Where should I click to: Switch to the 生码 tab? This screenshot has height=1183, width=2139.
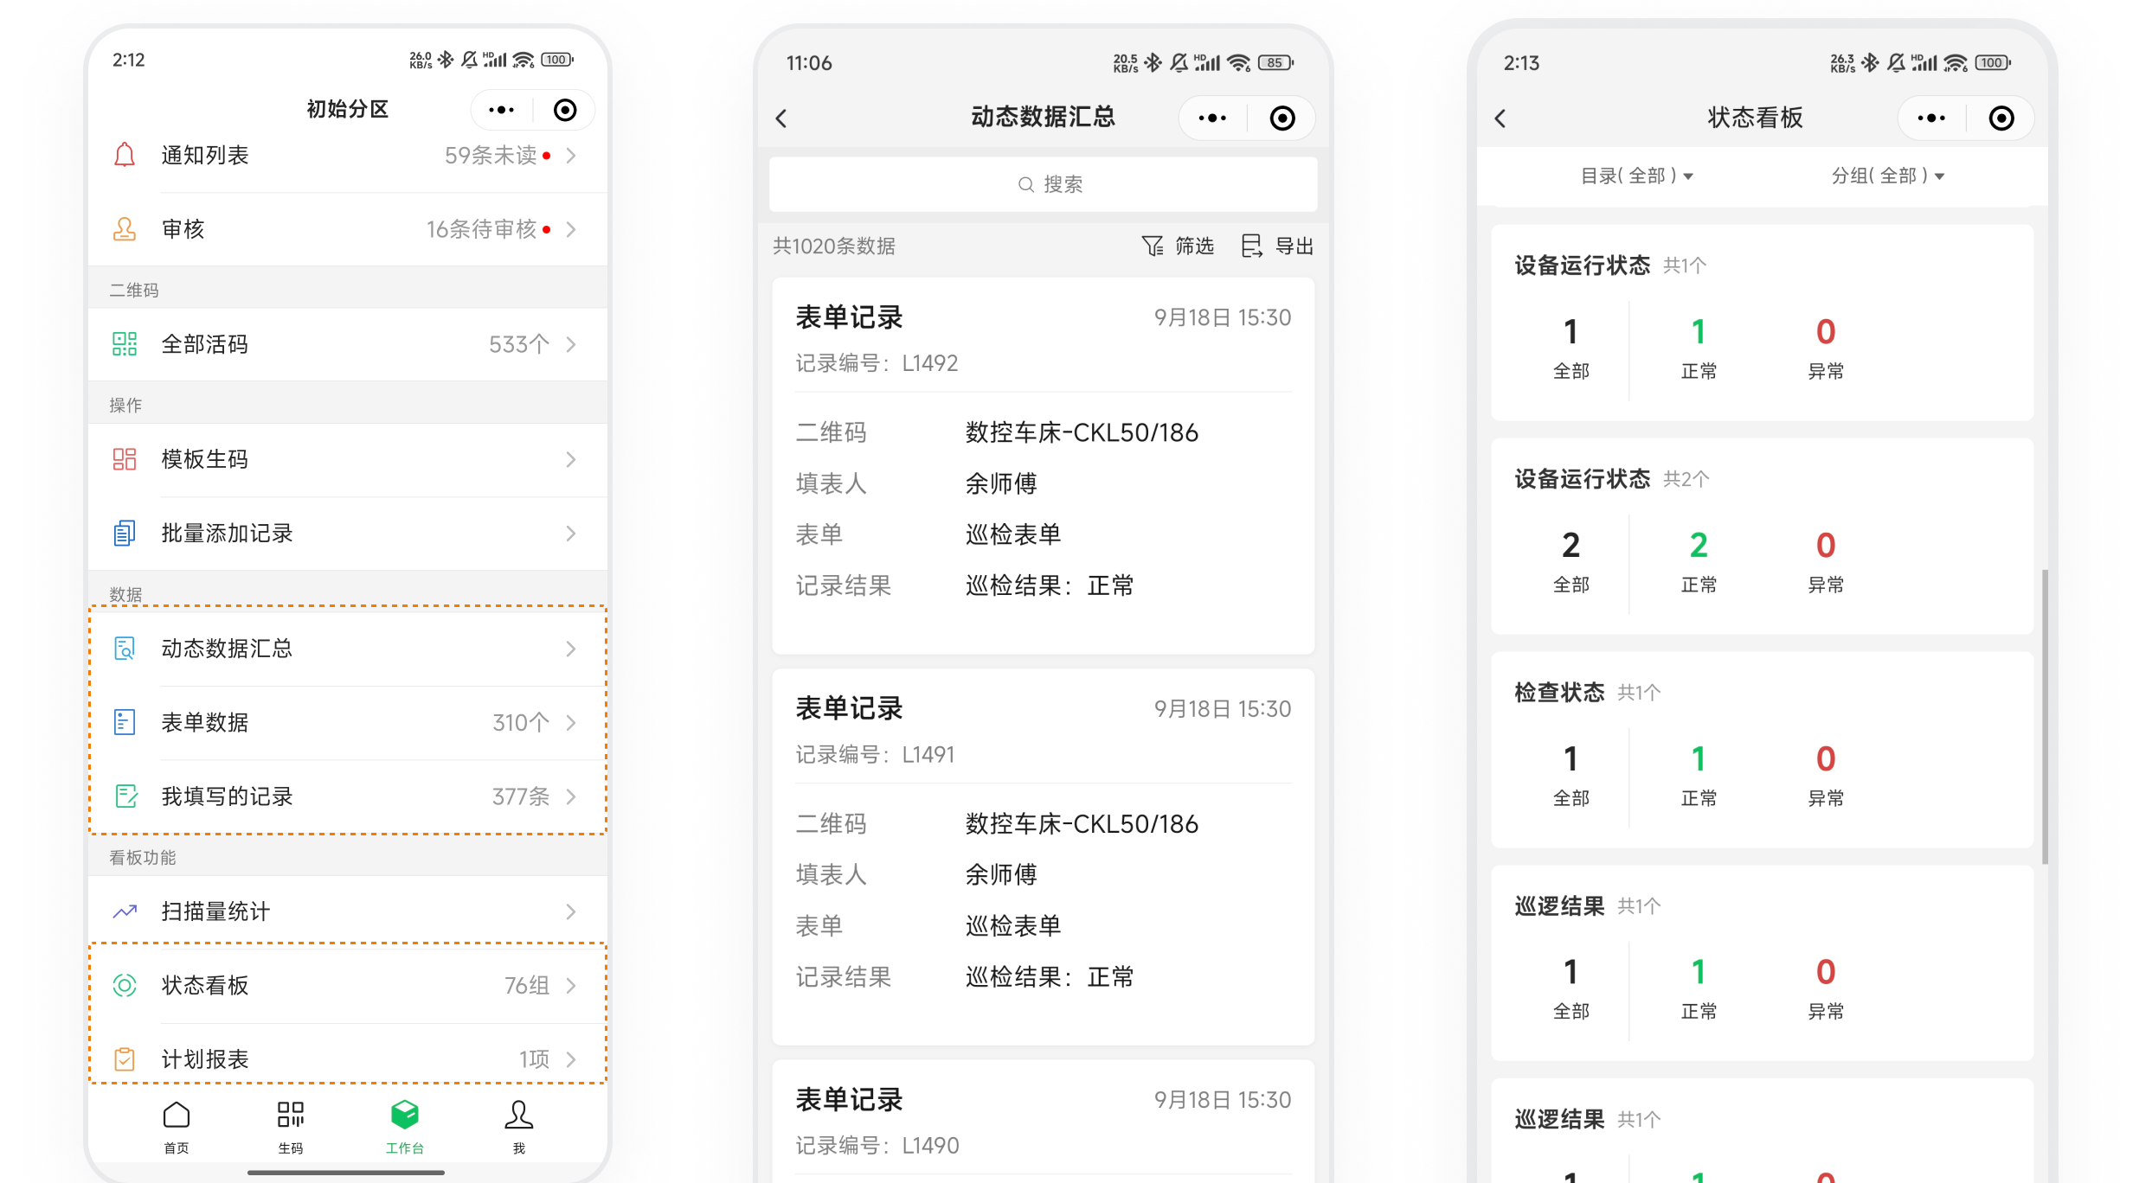click(291, 1126)
